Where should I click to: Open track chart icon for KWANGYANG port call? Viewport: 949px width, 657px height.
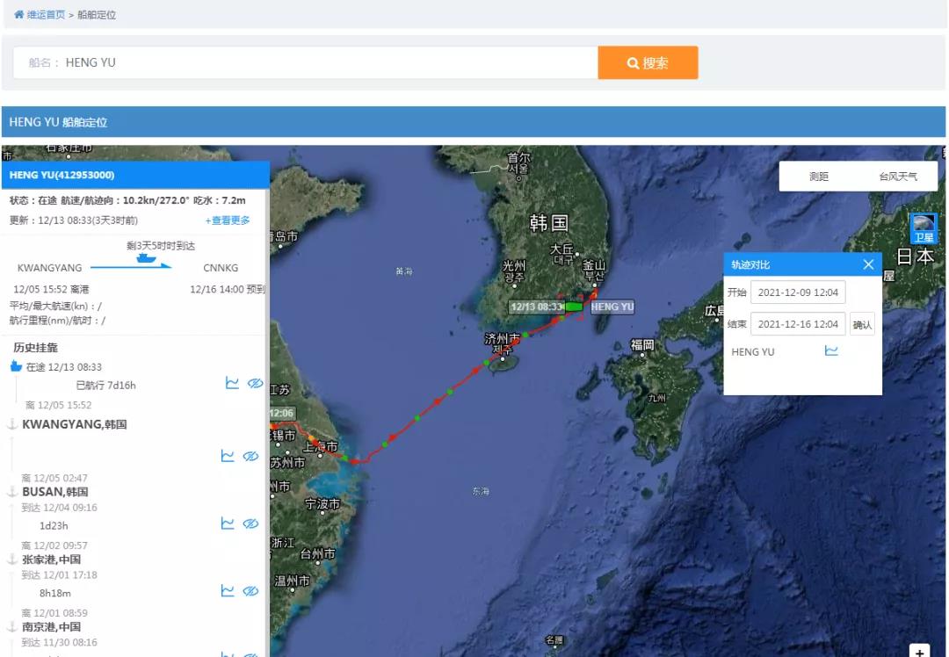228,456
